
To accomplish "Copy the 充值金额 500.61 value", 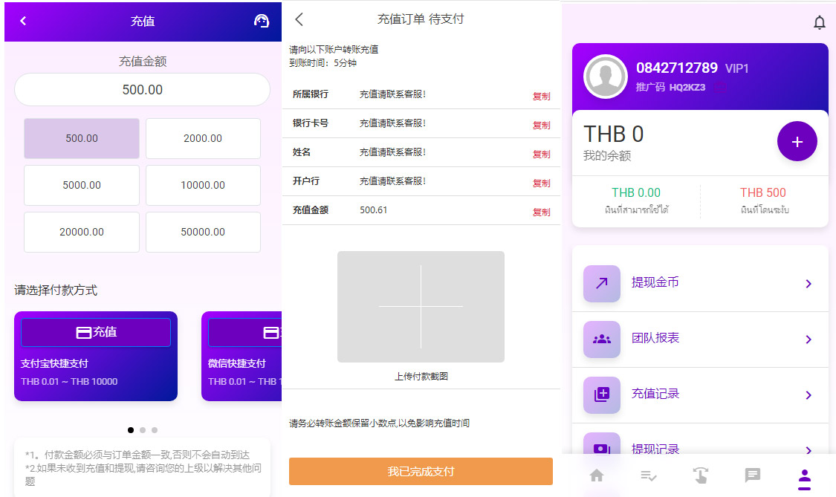I will [x=541, y=212].
